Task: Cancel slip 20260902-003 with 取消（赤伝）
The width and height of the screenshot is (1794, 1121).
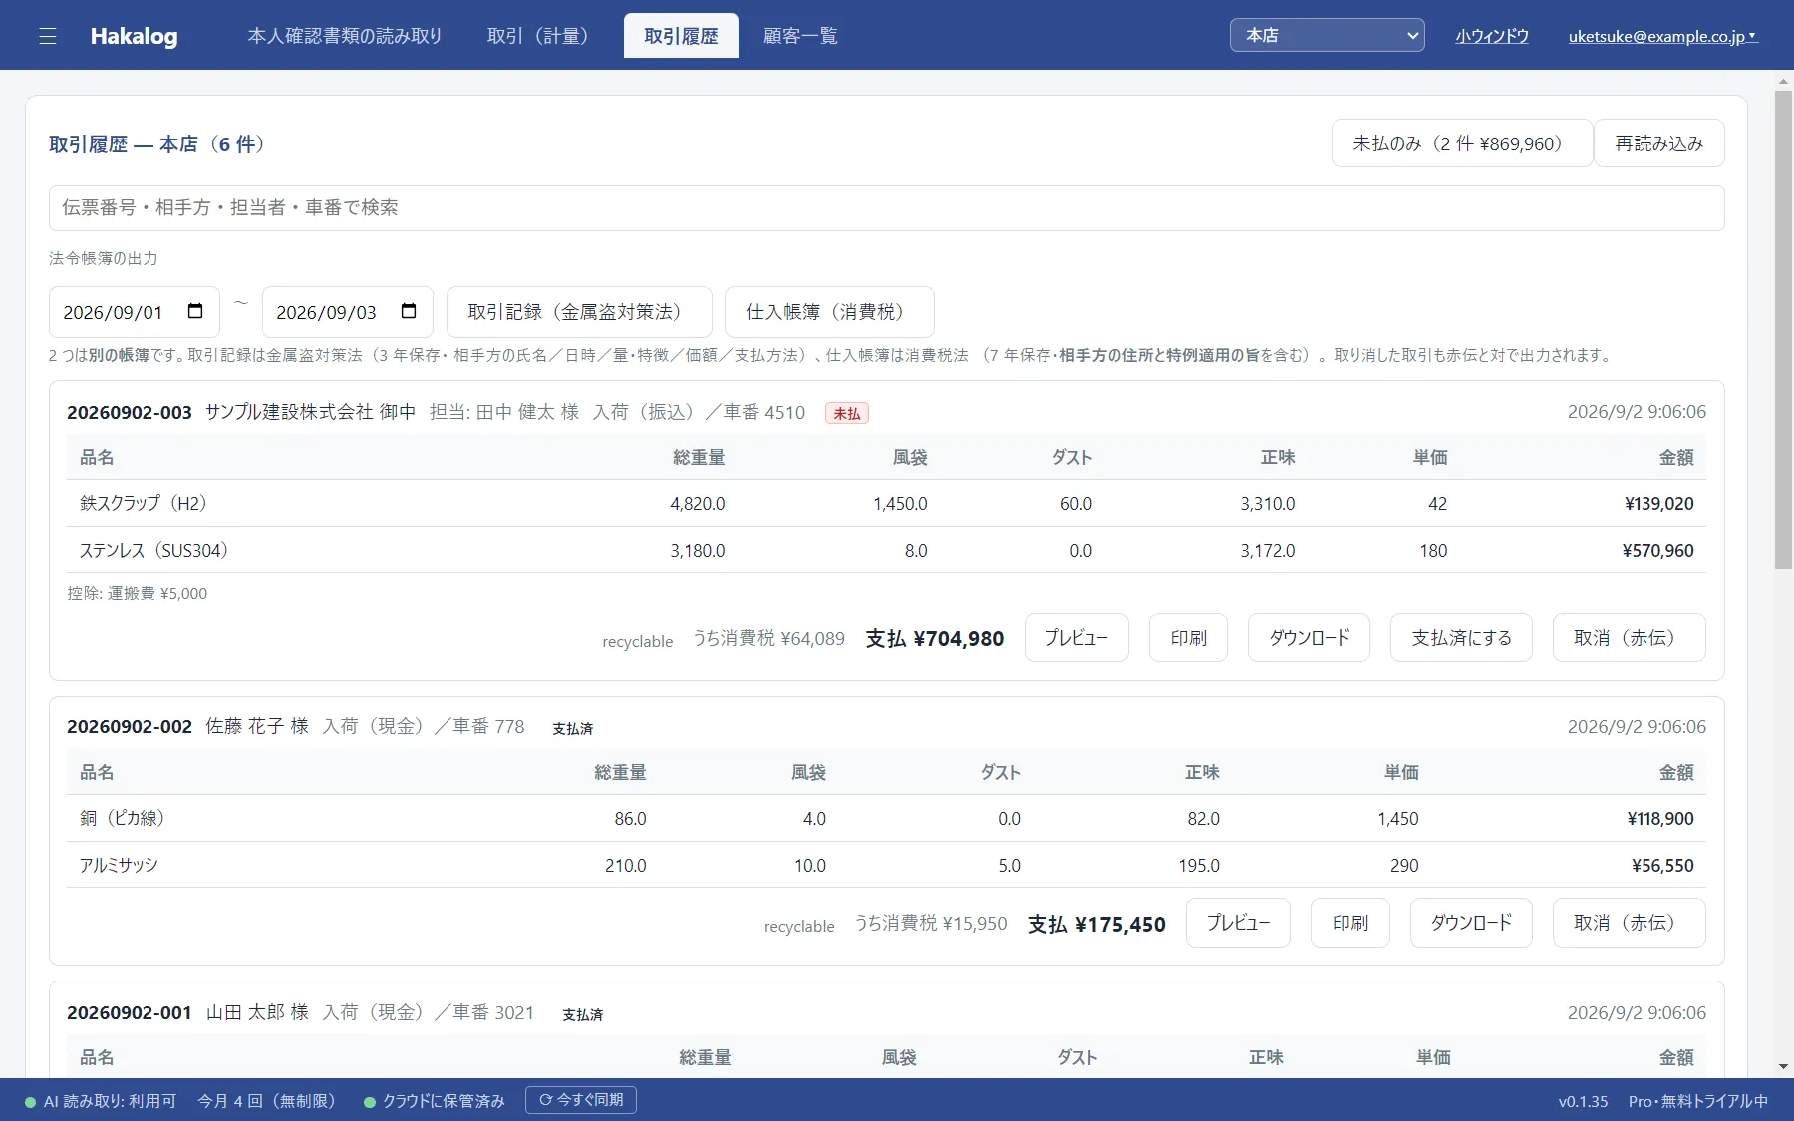Action: pos(1629,637)
